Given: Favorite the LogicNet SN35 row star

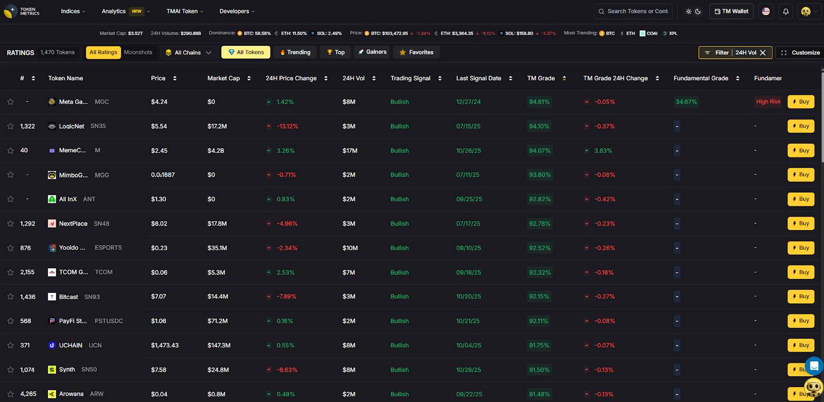Looking at the screenshot, I should (x=10, y=126).
